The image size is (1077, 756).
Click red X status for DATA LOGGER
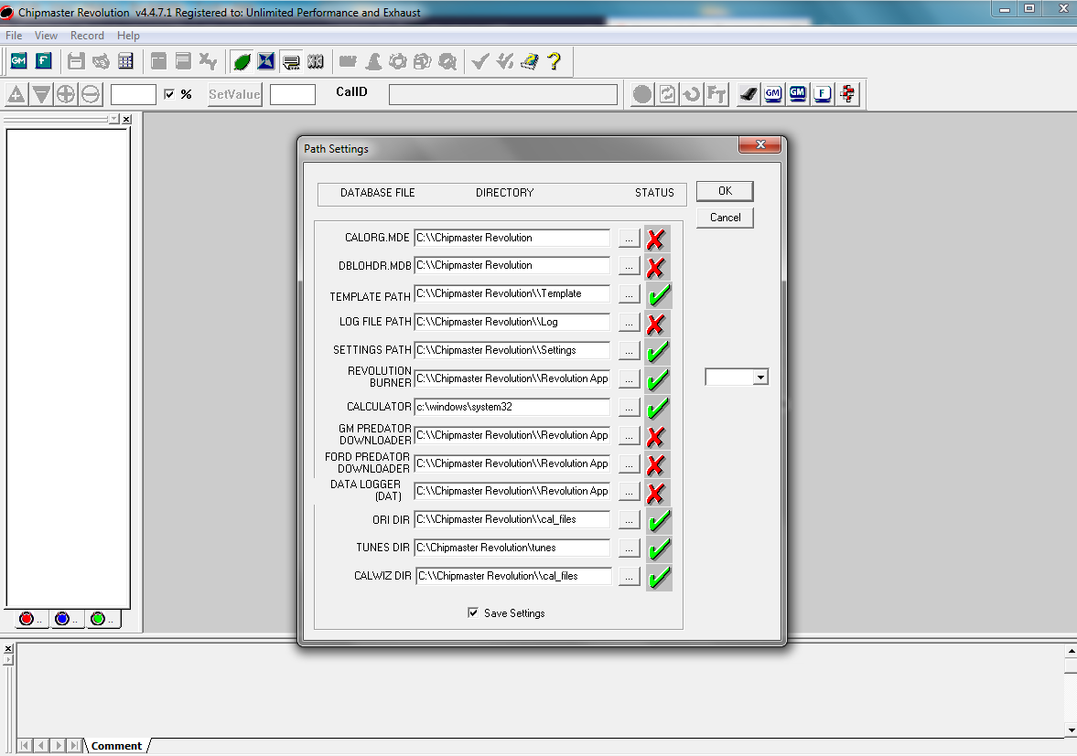pyautogui.click(x=657, y=493)
